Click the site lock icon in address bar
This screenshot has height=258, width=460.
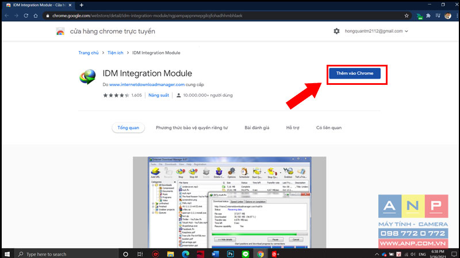(48, 16)
